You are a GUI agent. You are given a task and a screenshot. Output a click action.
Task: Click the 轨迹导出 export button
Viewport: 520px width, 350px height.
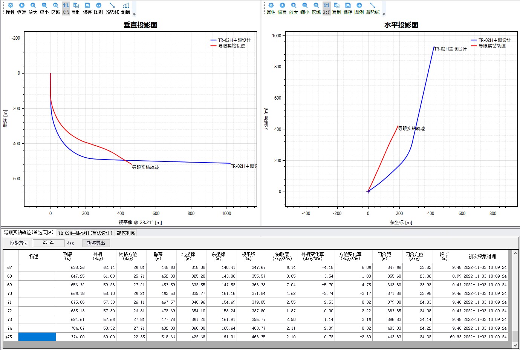point(96,243)
